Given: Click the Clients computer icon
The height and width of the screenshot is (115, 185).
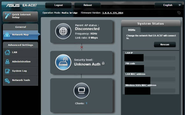Looking at the screenshot, I should [x=82, y=91].
